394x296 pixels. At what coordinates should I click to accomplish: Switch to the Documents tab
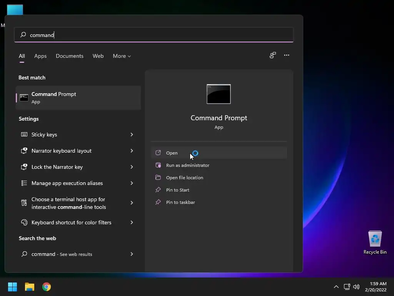coord(70,56)
